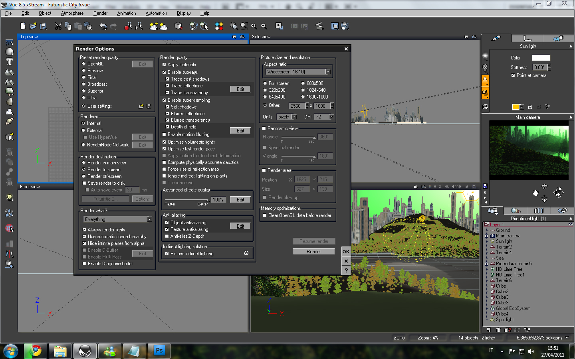Click OK in Render Options dialog
This screenshot has width=575, height=359.
[346, 252]
